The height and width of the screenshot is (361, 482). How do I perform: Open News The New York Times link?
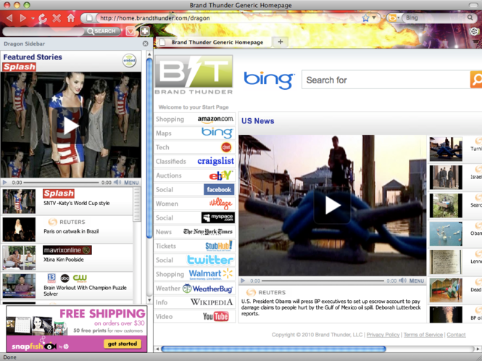pos(195,232)
